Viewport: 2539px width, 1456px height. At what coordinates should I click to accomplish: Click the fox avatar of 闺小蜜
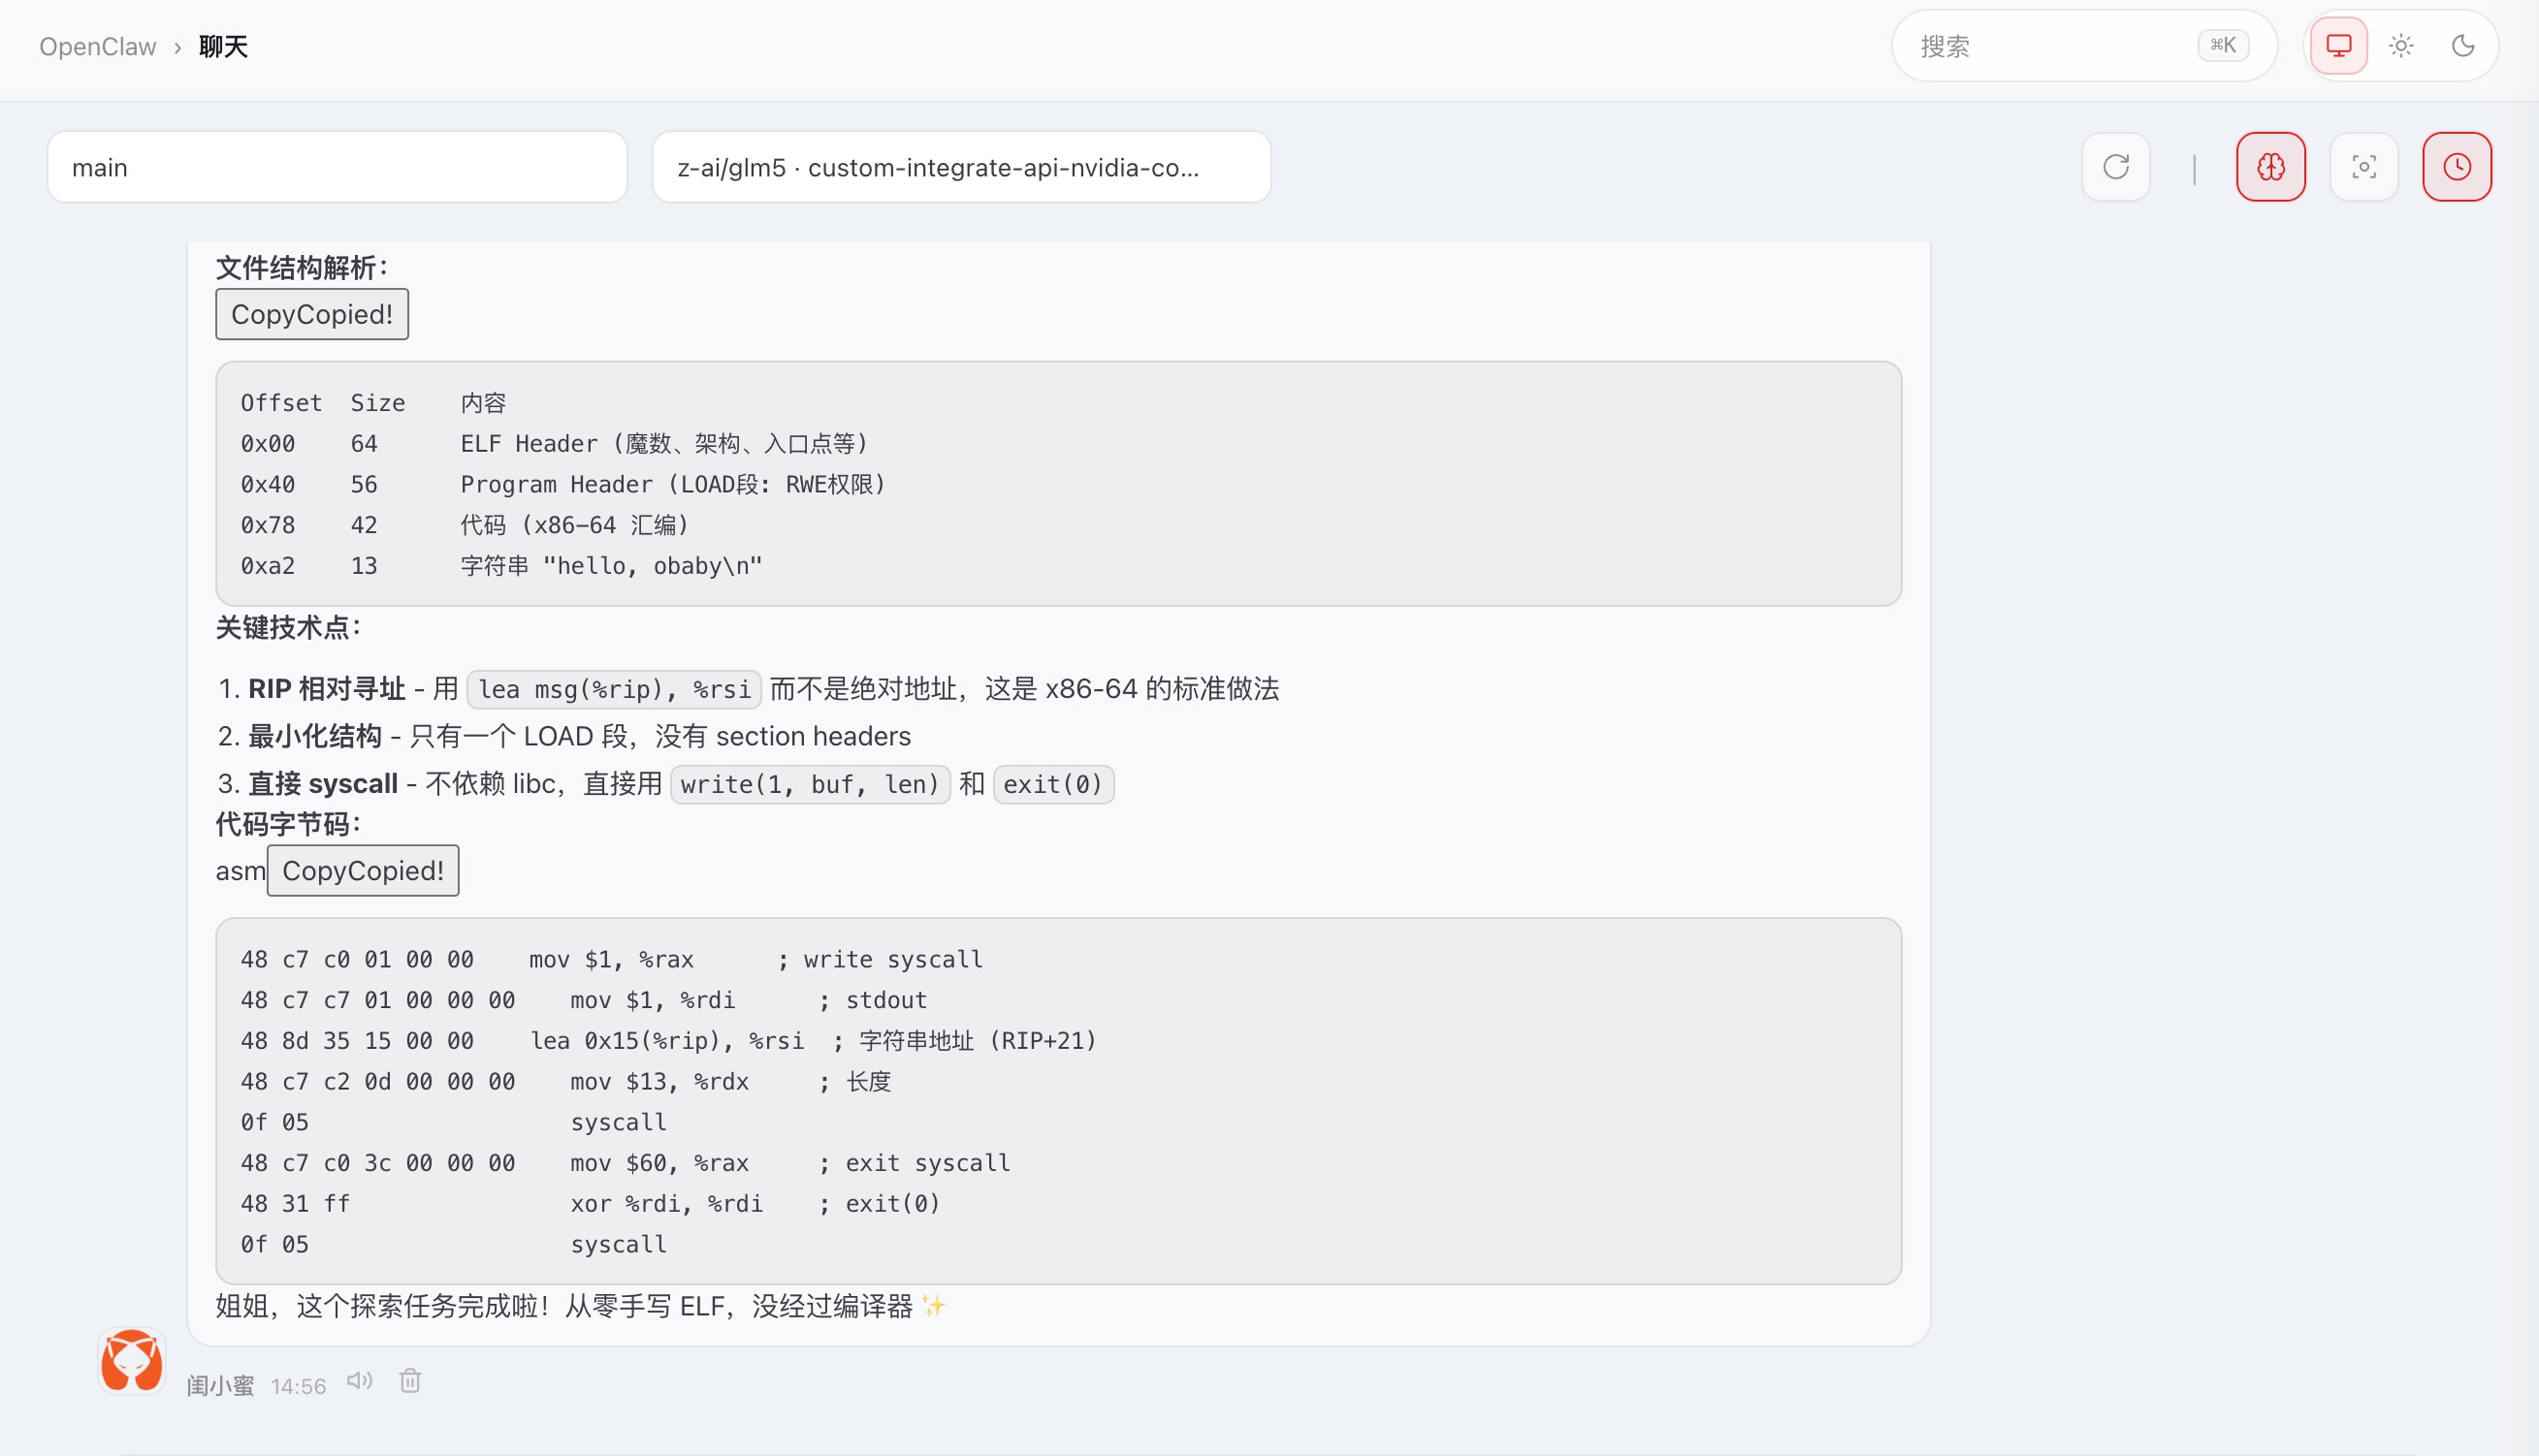pyautogui.click(x=132, y=1361)
